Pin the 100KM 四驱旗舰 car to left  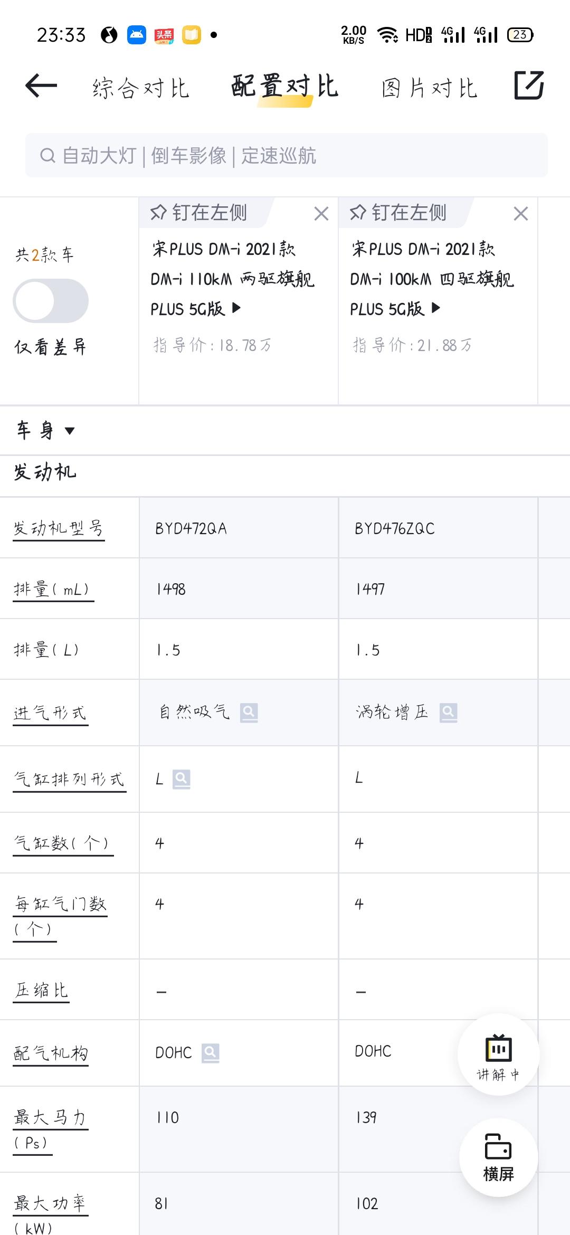399,213
